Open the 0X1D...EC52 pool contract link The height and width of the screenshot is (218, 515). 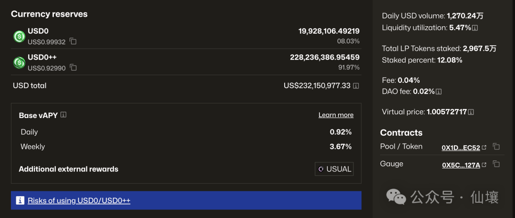pyautogui.click(x=461, y=148)
